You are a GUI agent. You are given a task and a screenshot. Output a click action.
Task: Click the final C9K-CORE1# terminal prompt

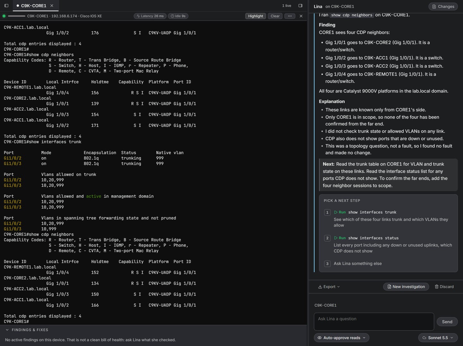pos(16,321)
